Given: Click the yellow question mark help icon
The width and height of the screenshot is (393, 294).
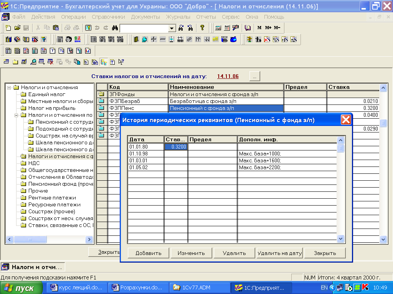Looking at the screenshot, I should (x=202, y=28).
